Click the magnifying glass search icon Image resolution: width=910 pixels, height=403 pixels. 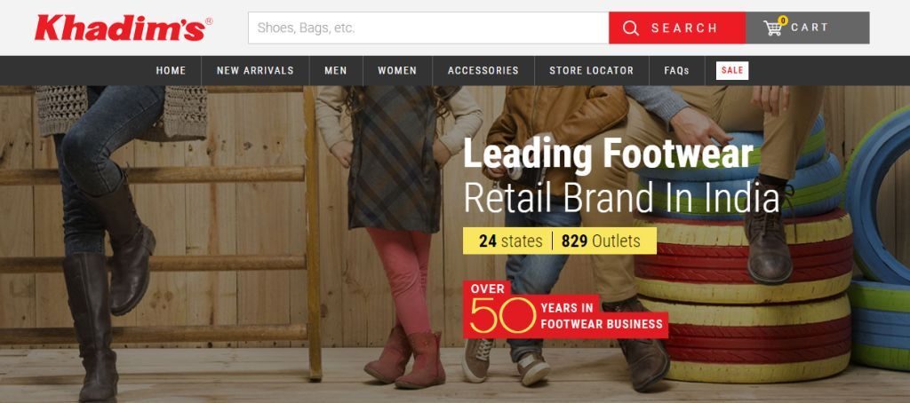point(631,28)
